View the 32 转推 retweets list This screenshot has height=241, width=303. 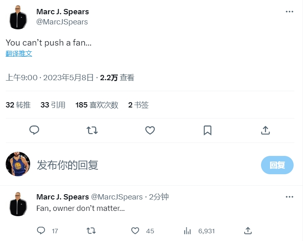coord(18,105)
